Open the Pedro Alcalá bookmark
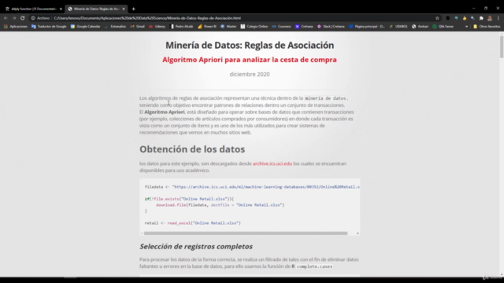The width and height of the screenshot is (504, 283). 181,27
